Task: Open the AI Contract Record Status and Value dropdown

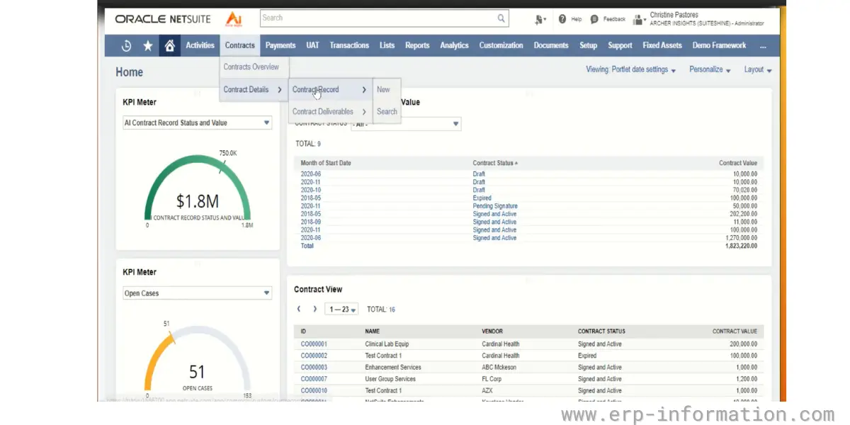Action: point(198,123)
